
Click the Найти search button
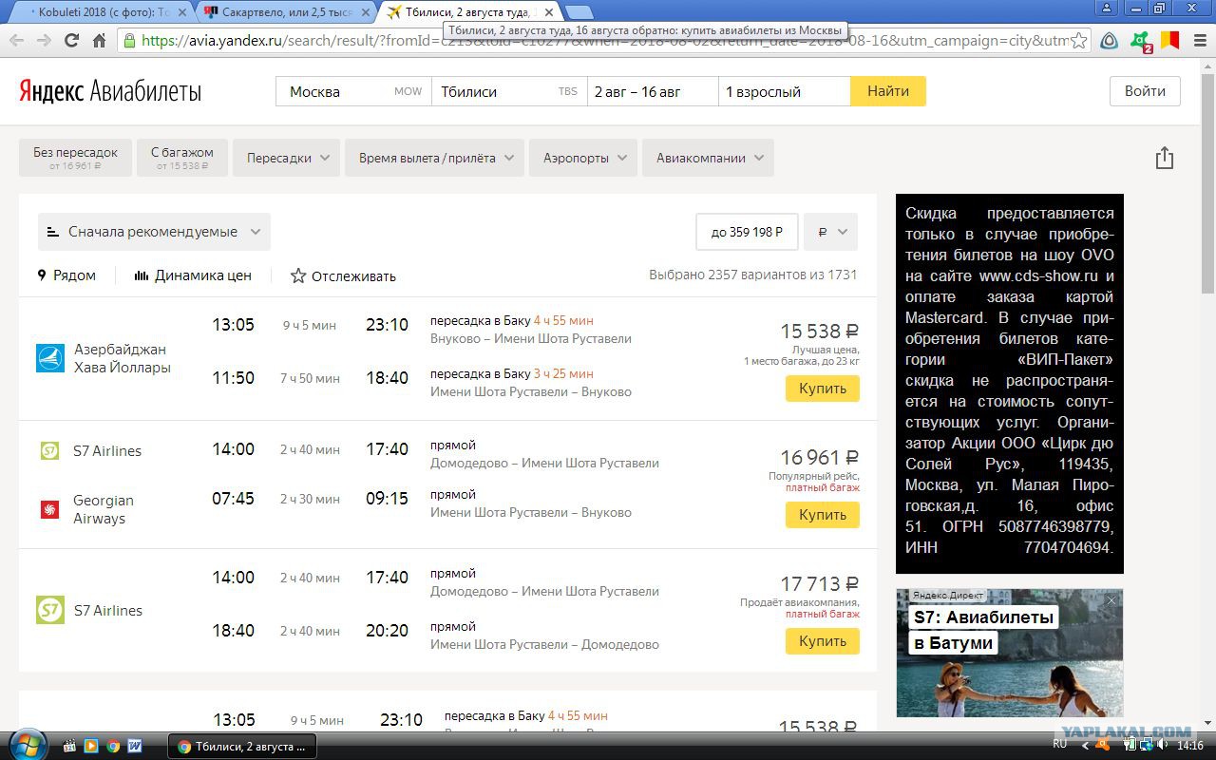coord(888,91)
